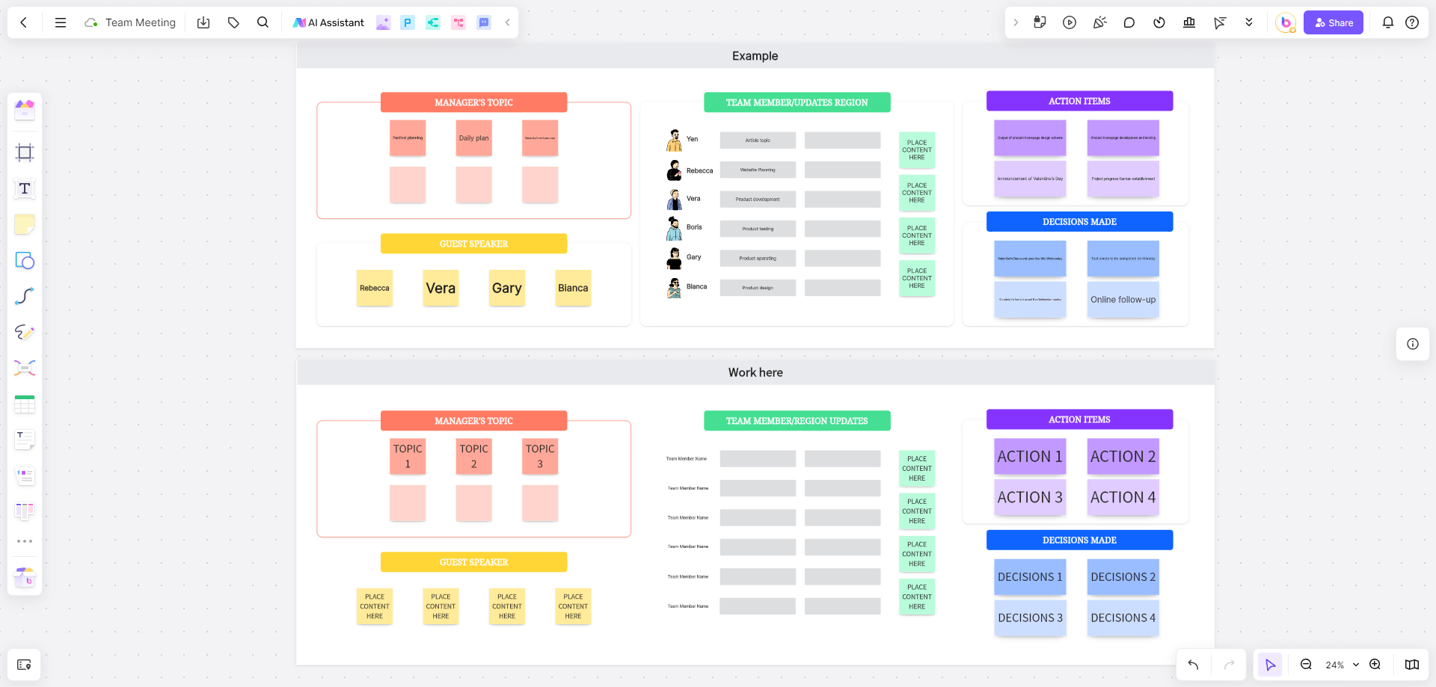Screen dimensions: 1436x687
Task: Click the Work here GUEST SPEAKER header
Action: (473, 562)
